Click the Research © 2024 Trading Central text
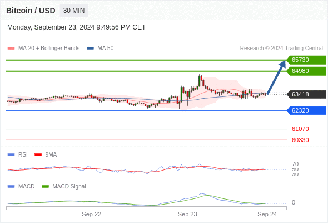Viewport: 328px width, 223px height. coord(281,49)
